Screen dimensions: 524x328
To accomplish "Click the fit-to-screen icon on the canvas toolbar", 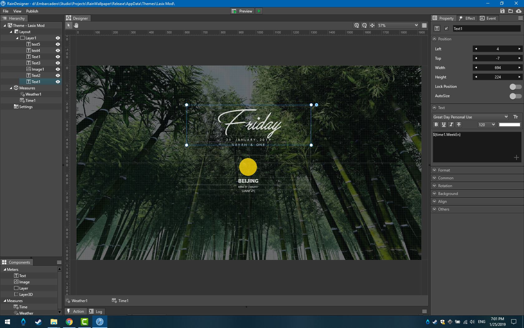I will tap(372, 25).
